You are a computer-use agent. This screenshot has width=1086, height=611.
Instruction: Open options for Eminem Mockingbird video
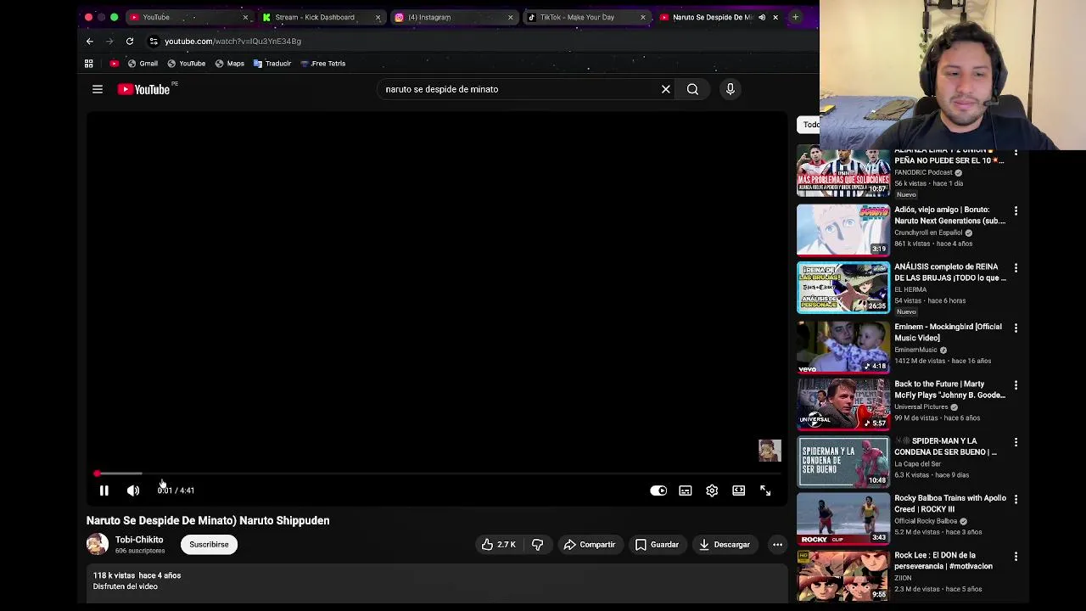point(1016,328)
